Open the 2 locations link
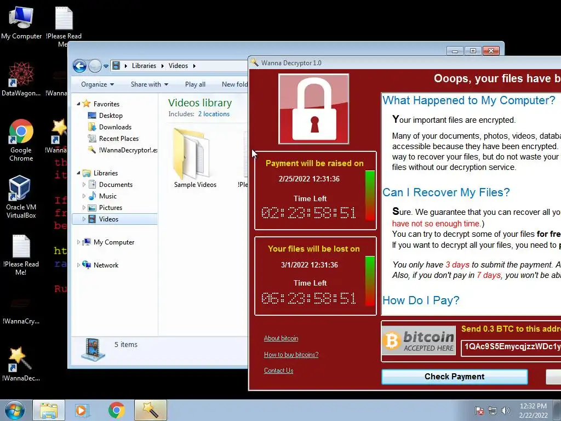Viewport: 561px width, 421px height. click(214, 114)
